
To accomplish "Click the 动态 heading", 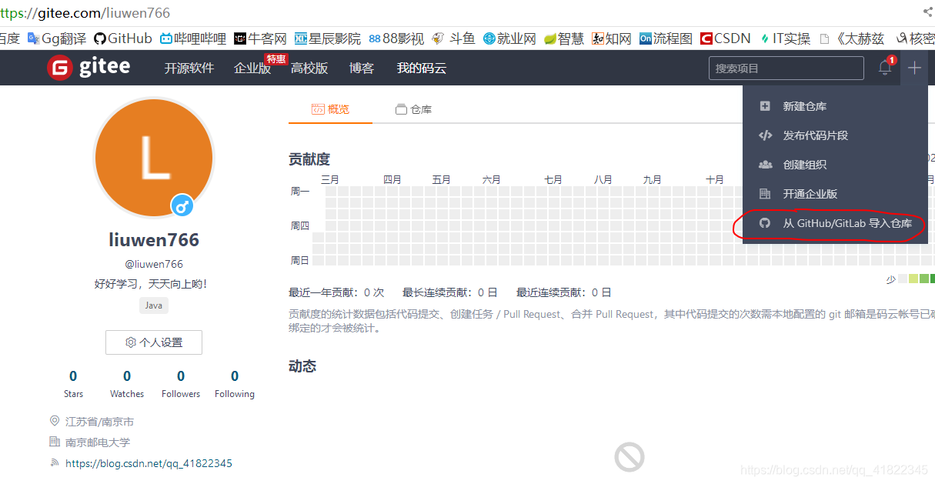I will (302, 366).
